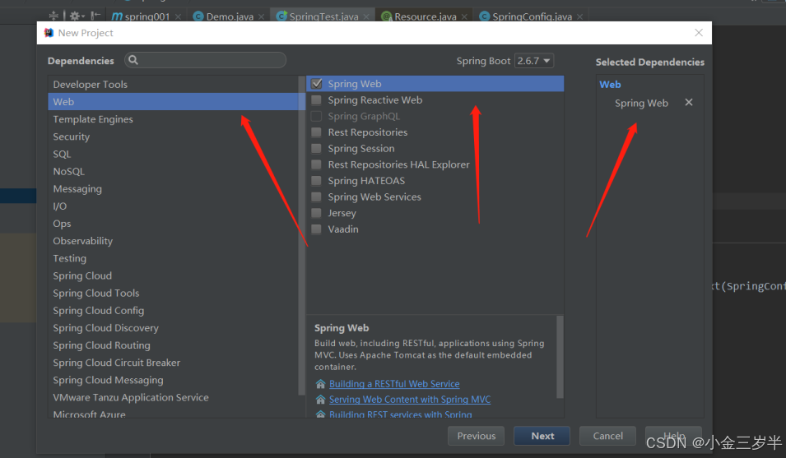Click the home icon beside Building a RESTful Web Service
This screenshot has height=458, width=786.
coord(320,384)
